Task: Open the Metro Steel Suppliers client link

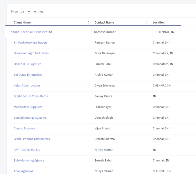Action: click(28, 107)
